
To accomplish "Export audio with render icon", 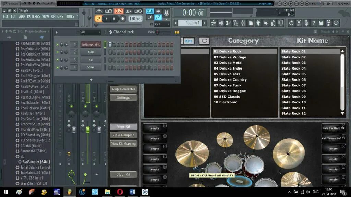I will (329, 23).
